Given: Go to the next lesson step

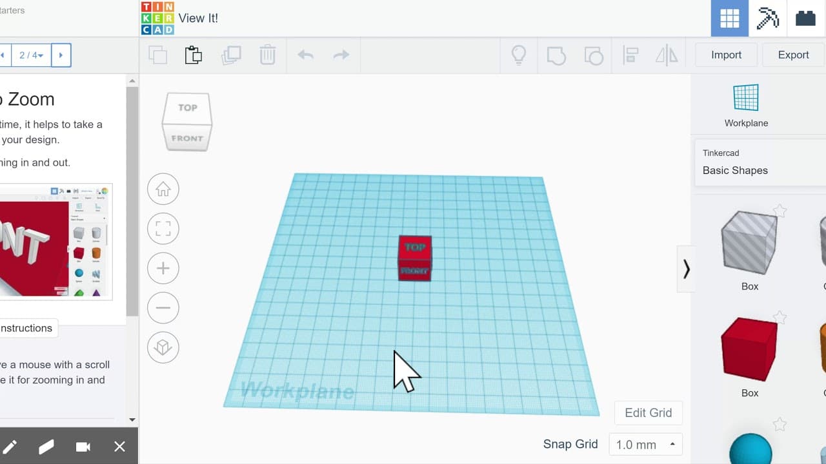Looking at the screenshot, I should pyautogui.click(x=61, y=55).
